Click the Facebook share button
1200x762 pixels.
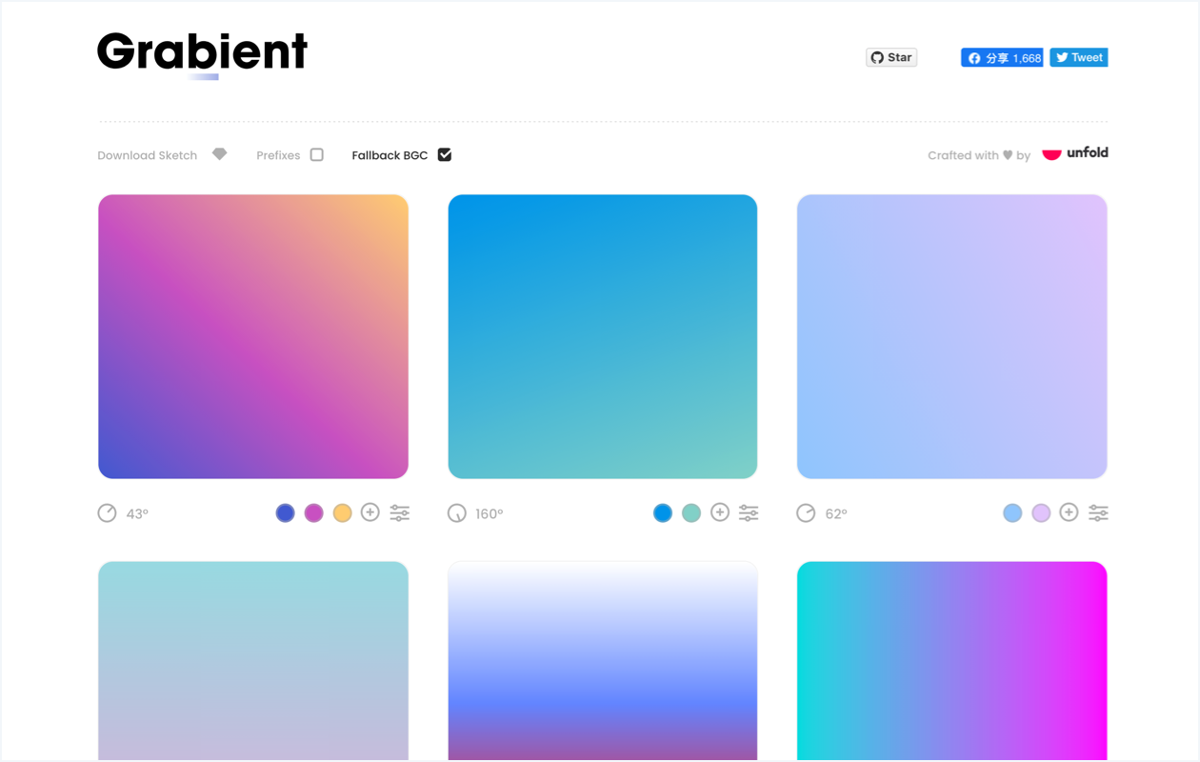(1002, 57)
